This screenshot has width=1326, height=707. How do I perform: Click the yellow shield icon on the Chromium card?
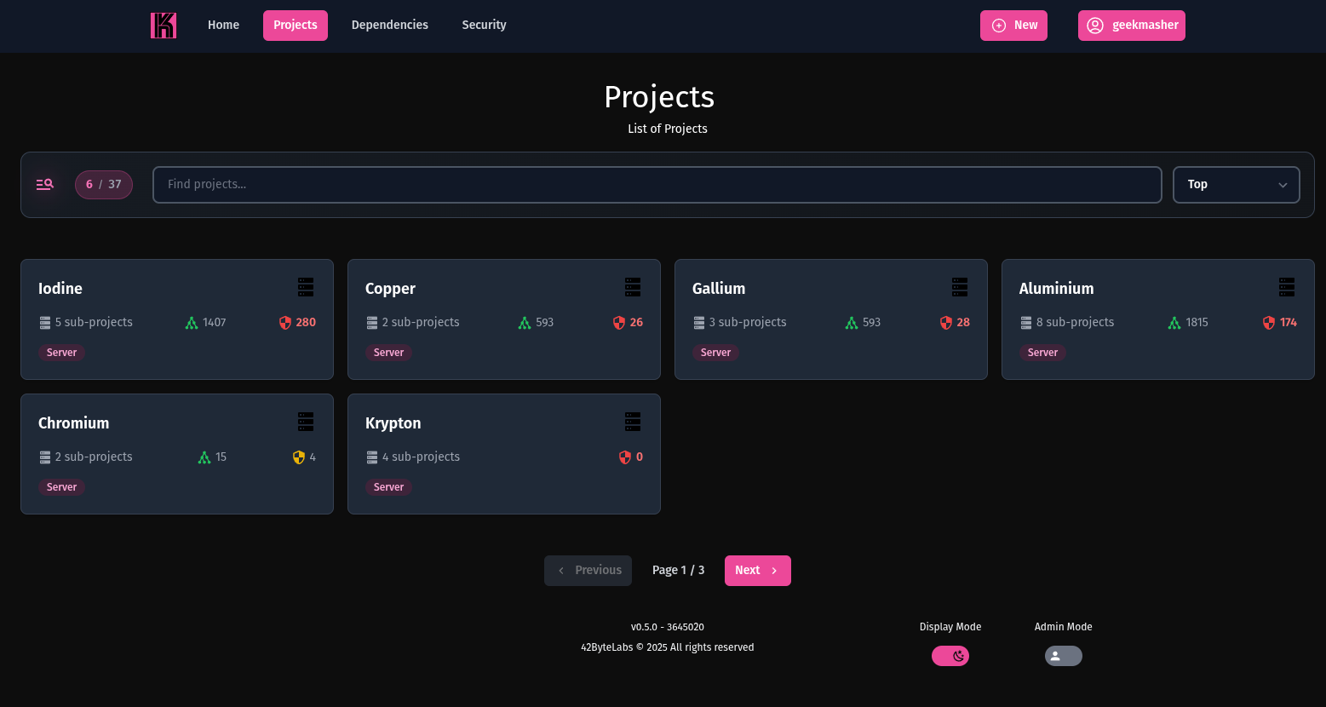coord(299,457)
